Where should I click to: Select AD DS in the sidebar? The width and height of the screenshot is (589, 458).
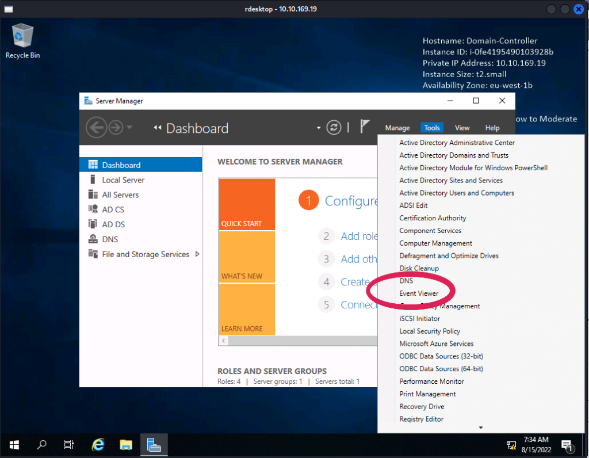coord(113,224)
